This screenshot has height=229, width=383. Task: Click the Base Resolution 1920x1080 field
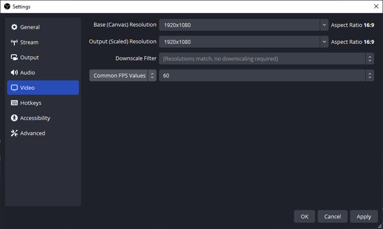239,25
